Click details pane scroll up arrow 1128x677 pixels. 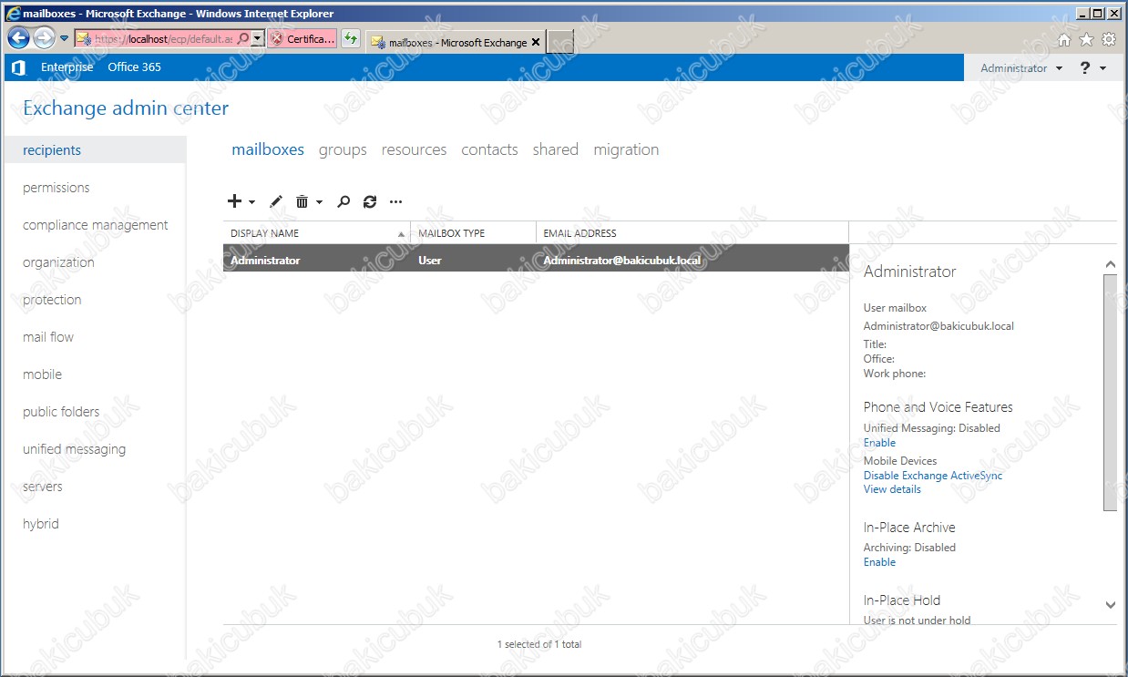point(1110,264)
